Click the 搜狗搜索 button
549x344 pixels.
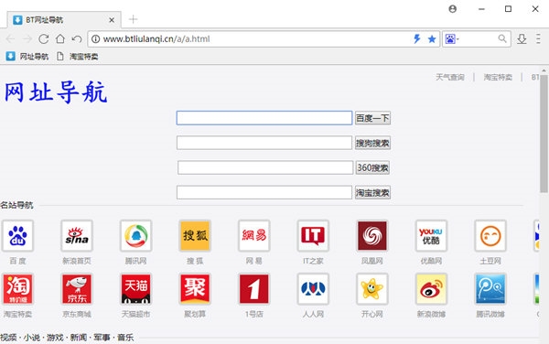[x=372, y=143]
